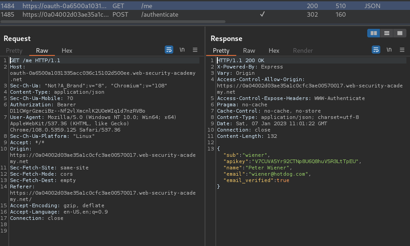
Task: Click the email wiener@hotdog.com value
Action: pos(278,174)
